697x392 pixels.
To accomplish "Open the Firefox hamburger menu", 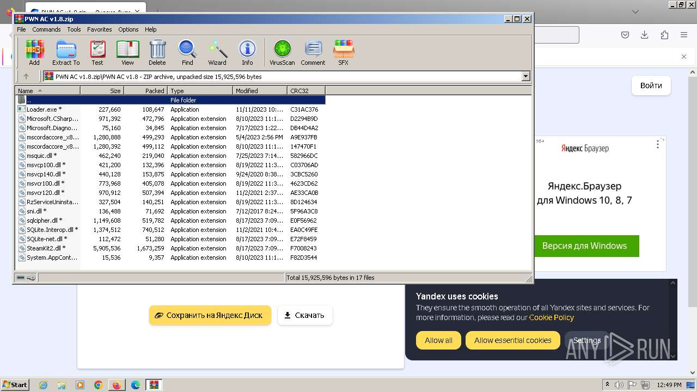I will 684,35.
